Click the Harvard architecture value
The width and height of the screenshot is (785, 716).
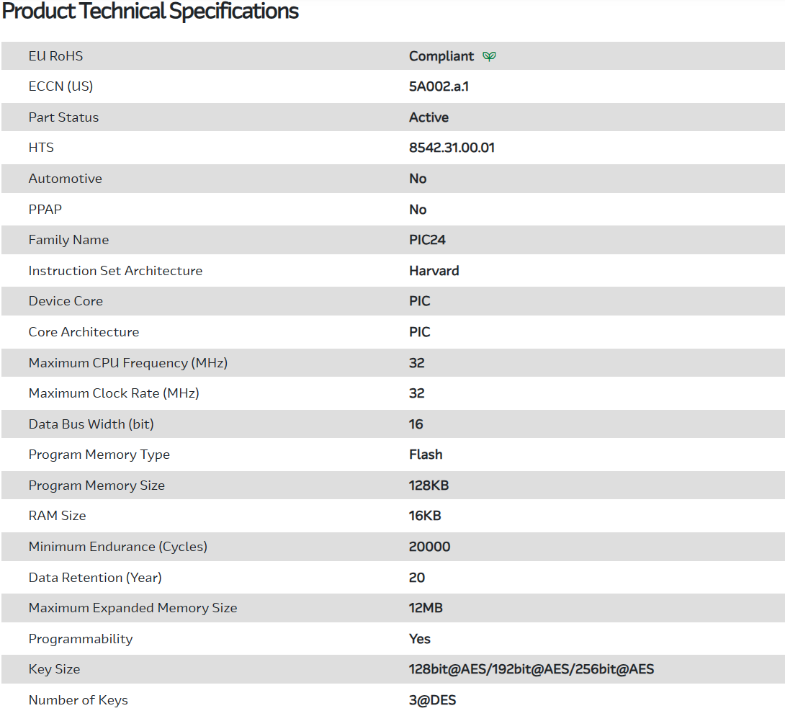coord(434,271)
